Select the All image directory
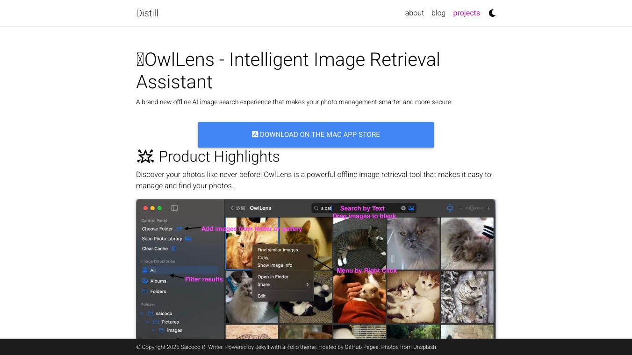 [x=180, y=270]
